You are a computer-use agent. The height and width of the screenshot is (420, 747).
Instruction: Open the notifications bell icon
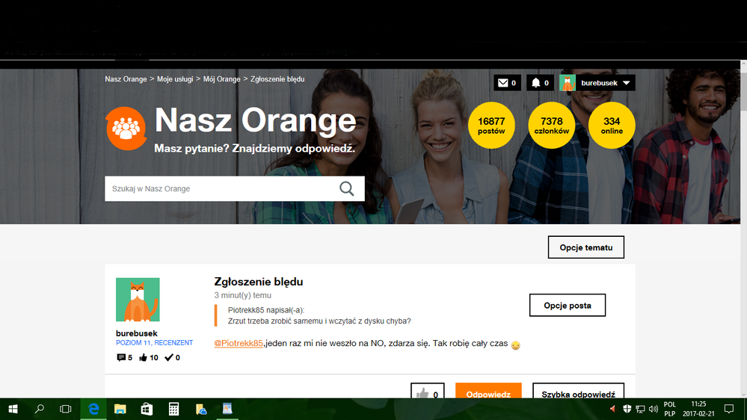coord(535,83)
